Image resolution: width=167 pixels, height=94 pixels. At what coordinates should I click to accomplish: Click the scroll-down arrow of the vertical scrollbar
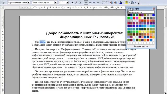[x=165, y=91]
